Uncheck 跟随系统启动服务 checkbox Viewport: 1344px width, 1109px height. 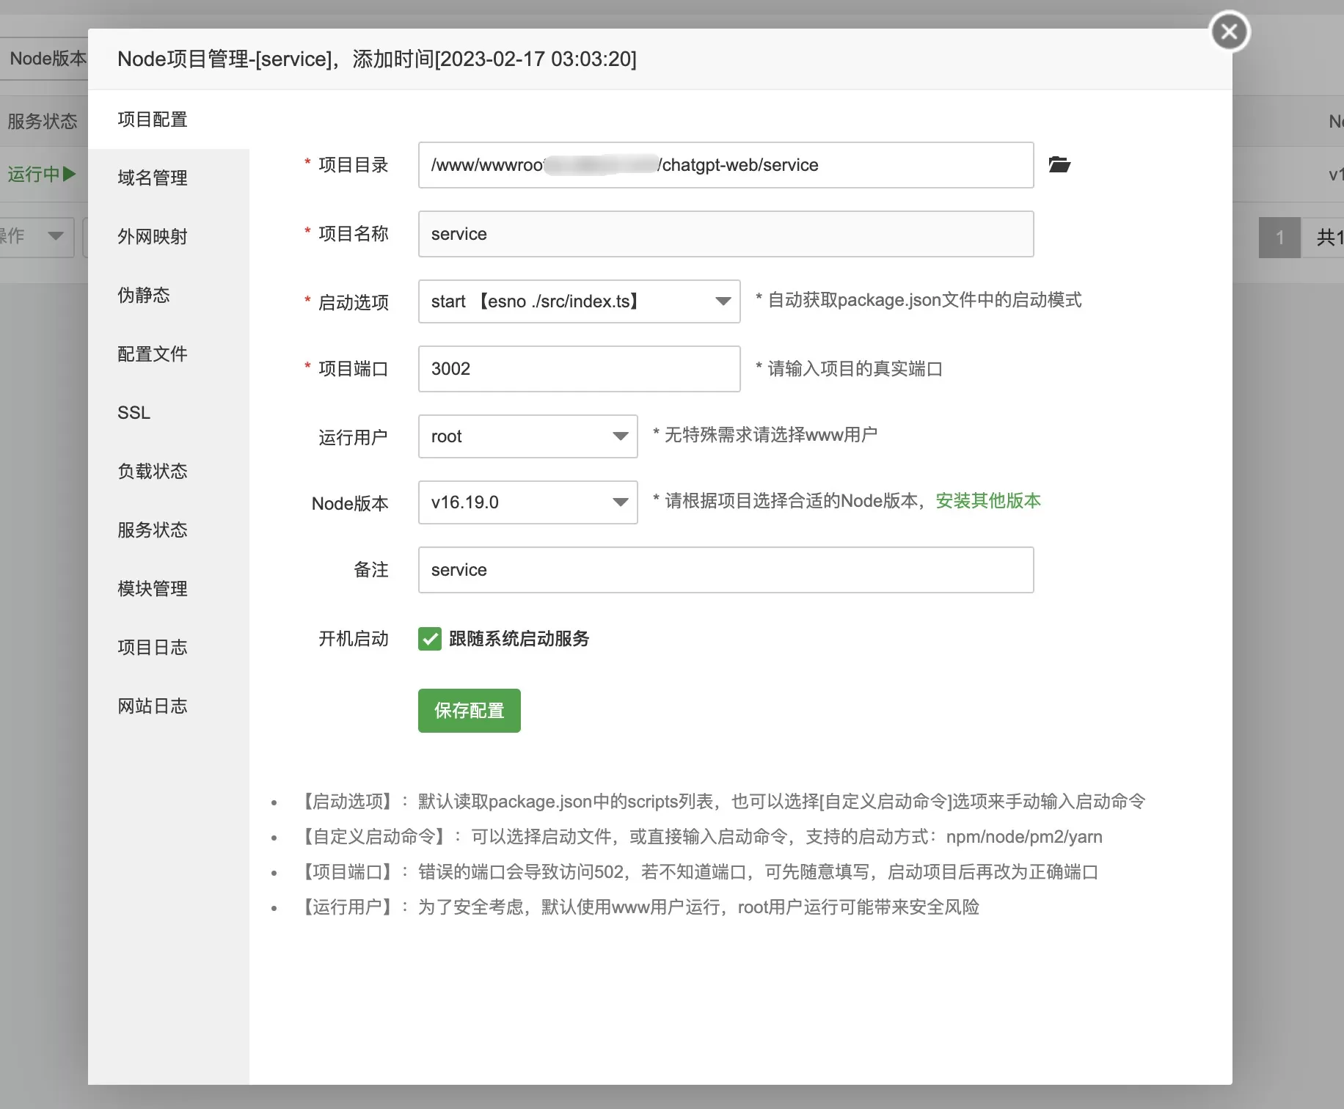pos(430,639)
